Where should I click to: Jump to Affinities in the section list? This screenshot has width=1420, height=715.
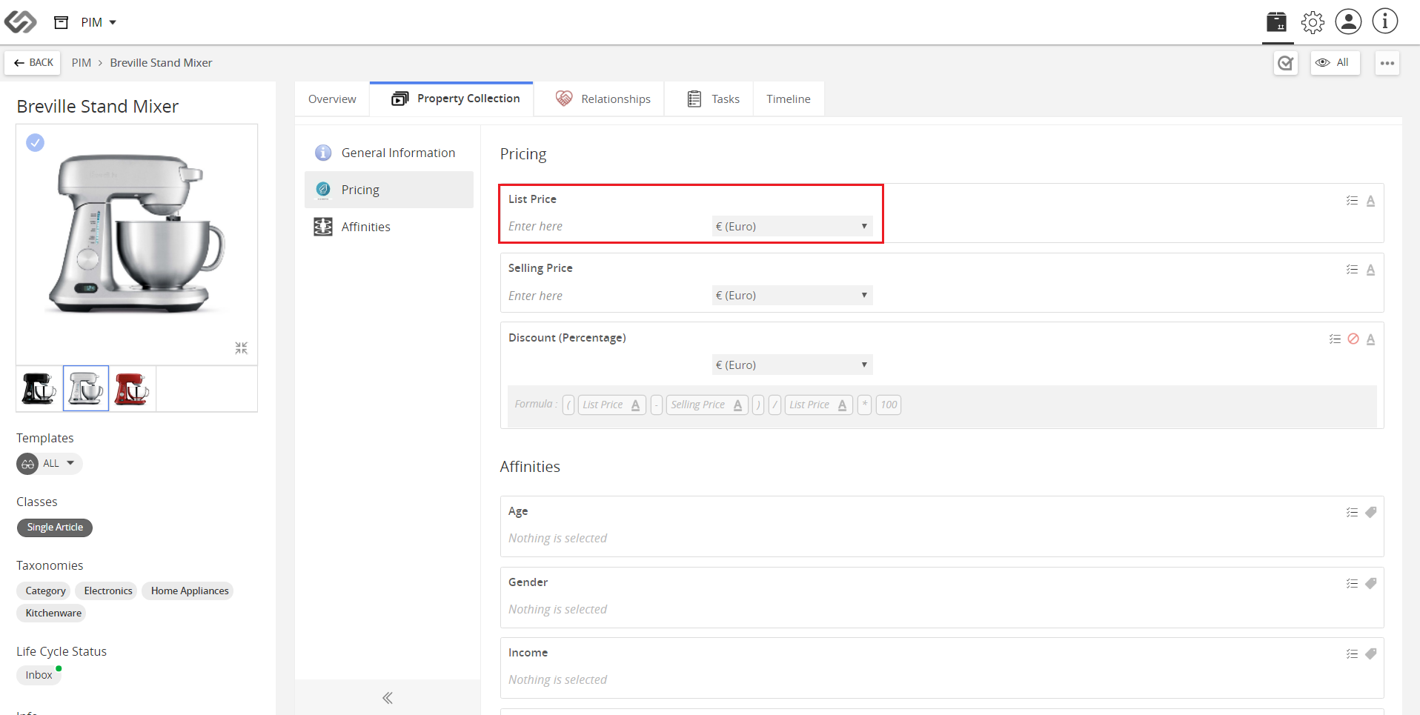click(x=389, y=227)
